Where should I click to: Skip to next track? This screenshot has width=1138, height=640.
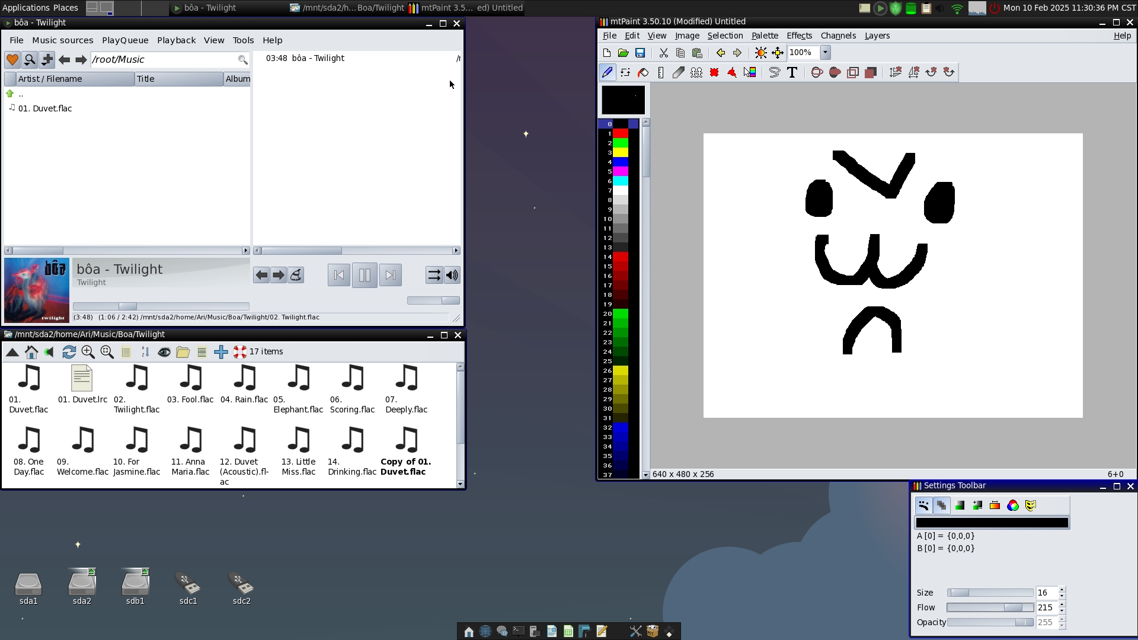390,275
